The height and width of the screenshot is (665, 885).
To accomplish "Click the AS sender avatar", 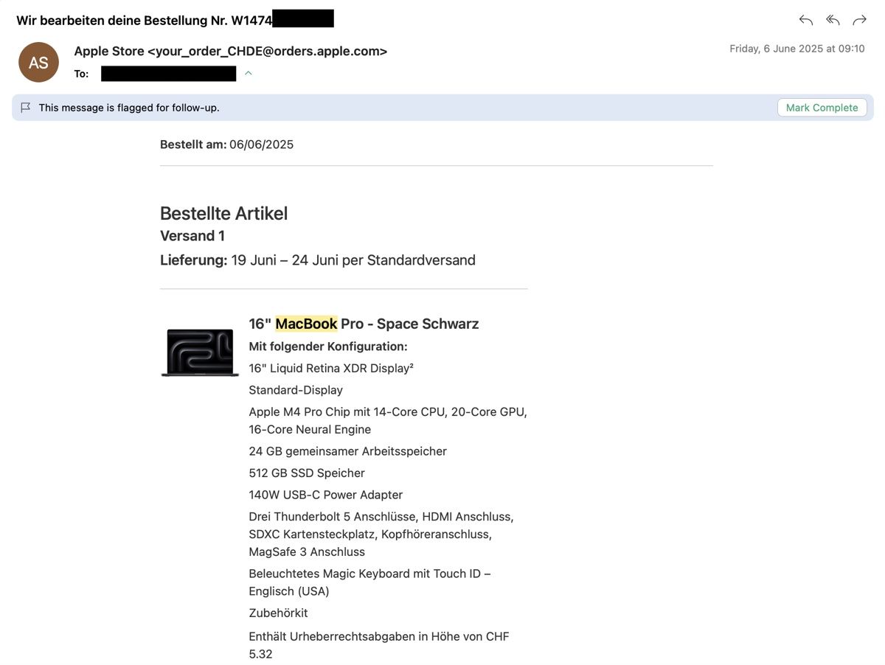I will (x=38, y=63).
